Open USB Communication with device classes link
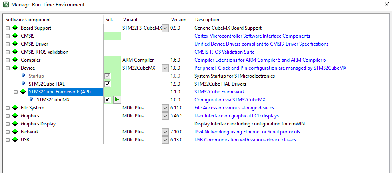This screenshot has width=392, height=173. tap(245, 140)
